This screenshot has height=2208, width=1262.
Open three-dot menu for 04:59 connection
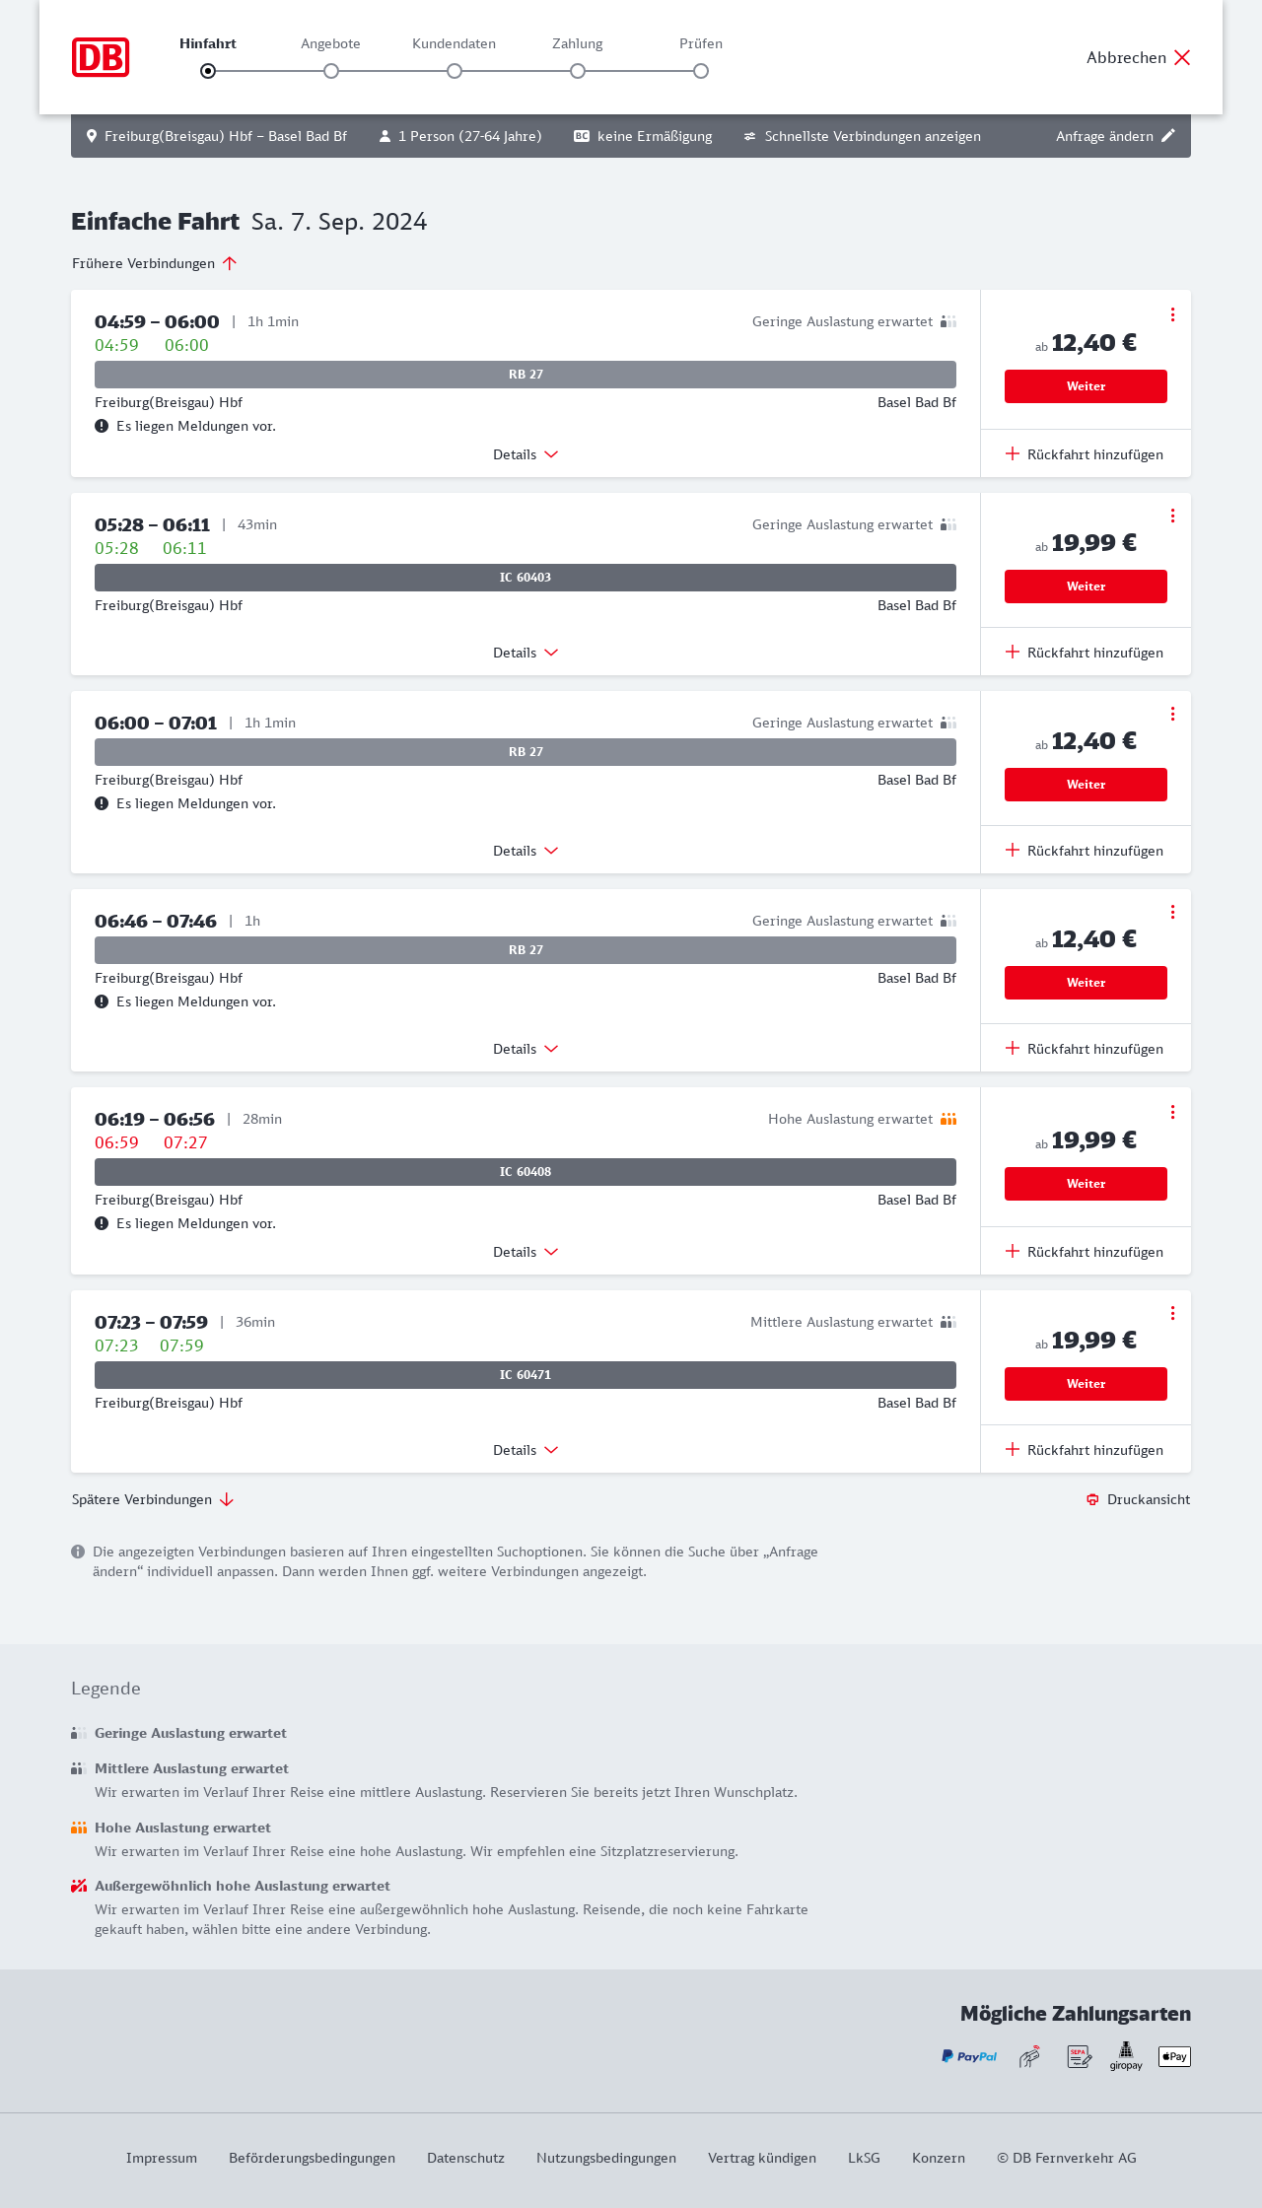pos(1172,314)
